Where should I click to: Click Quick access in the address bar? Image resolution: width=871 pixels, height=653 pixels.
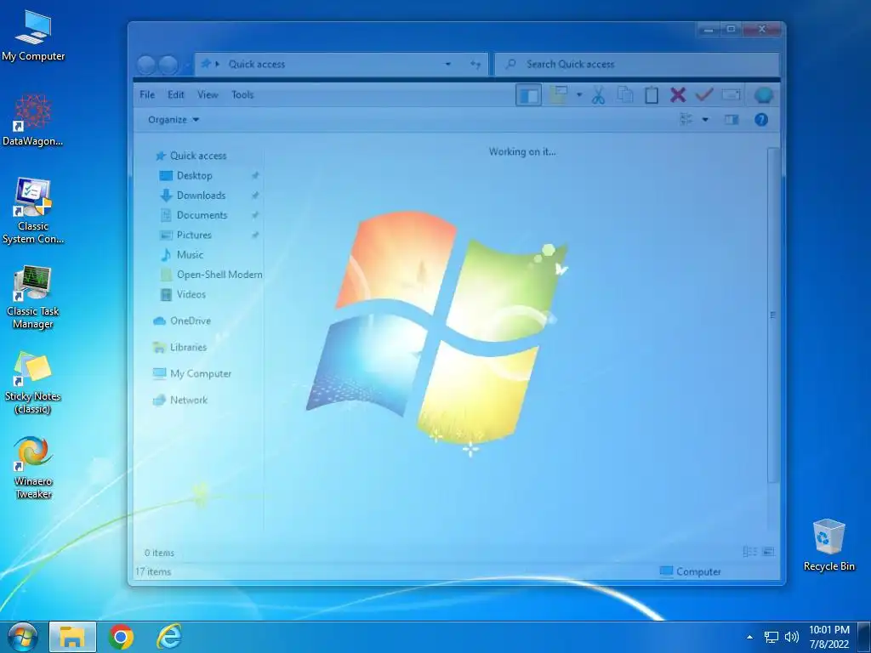coord(257,65)
